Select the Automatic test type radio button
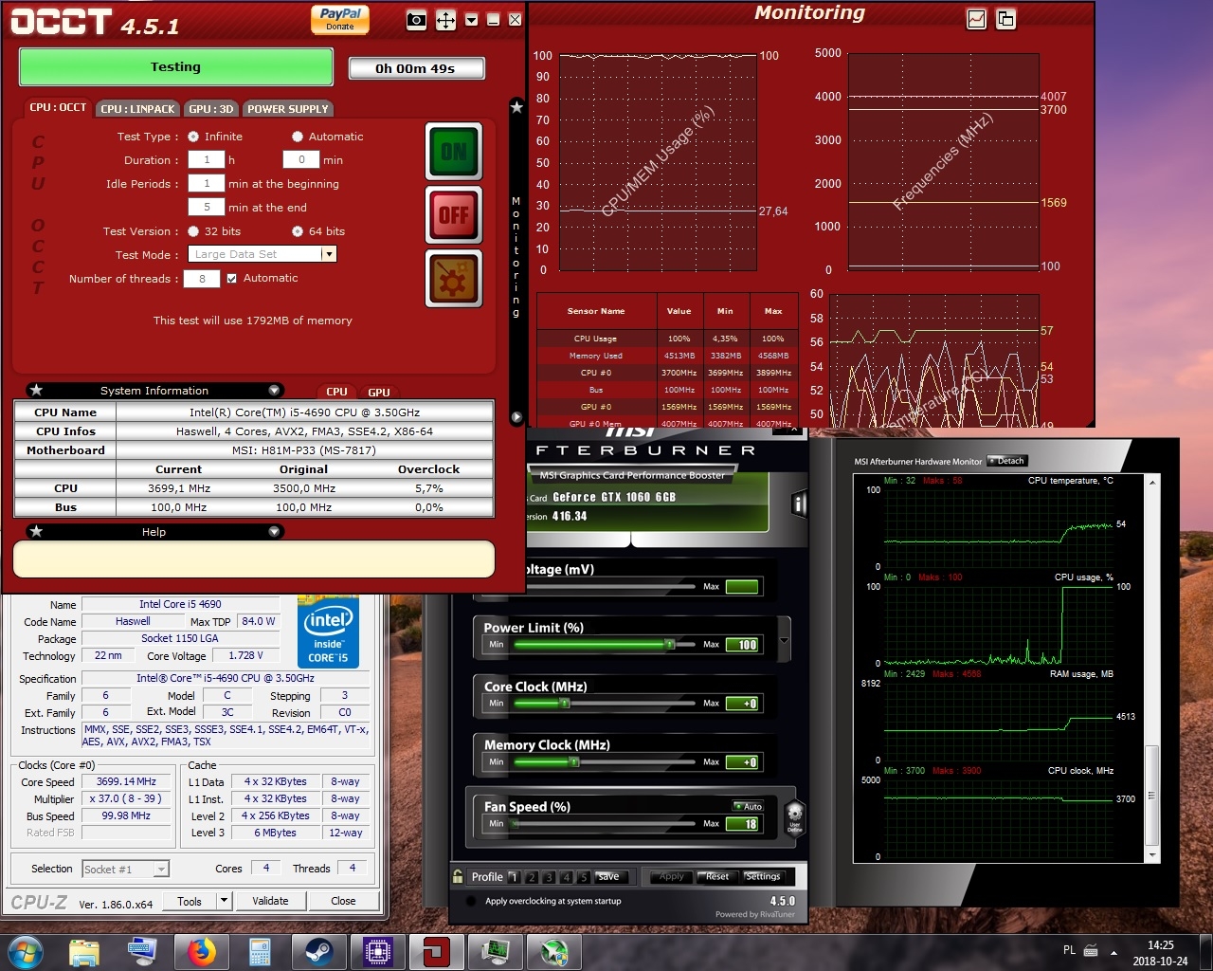This screenshot has height=971, width=1213. (x=298, y=137)
